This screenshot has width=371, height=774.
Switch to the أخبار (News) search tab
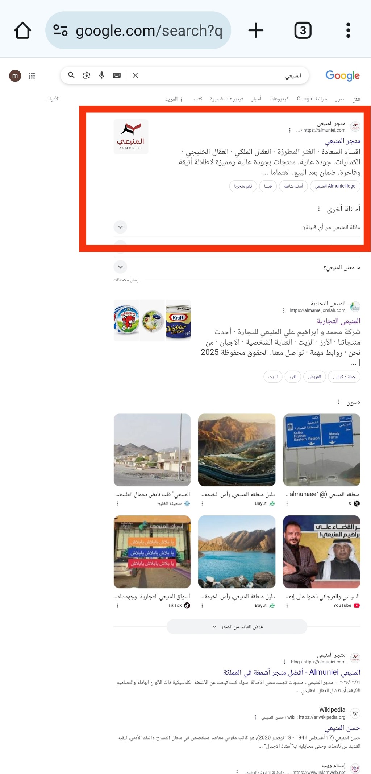click(x=257, y=99)
